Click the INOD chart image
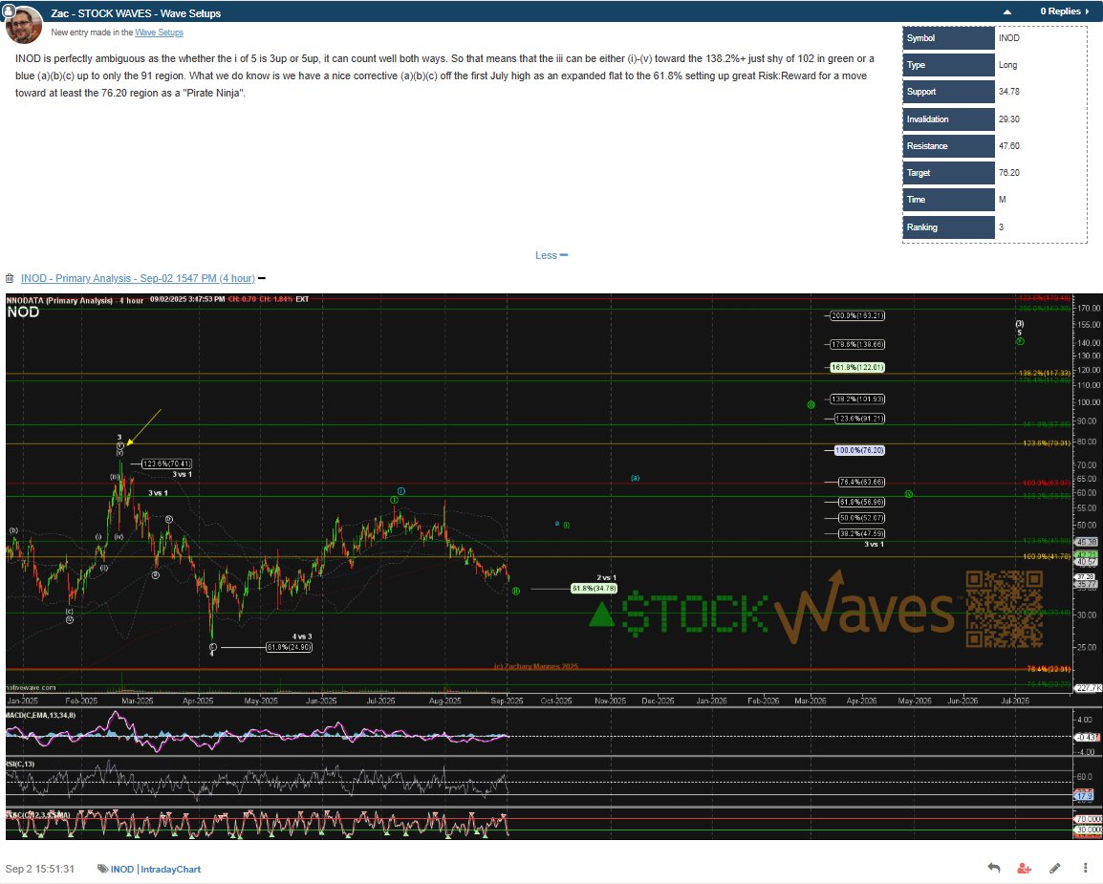This screenshot has width=1103, height=884. click(553, 567)
